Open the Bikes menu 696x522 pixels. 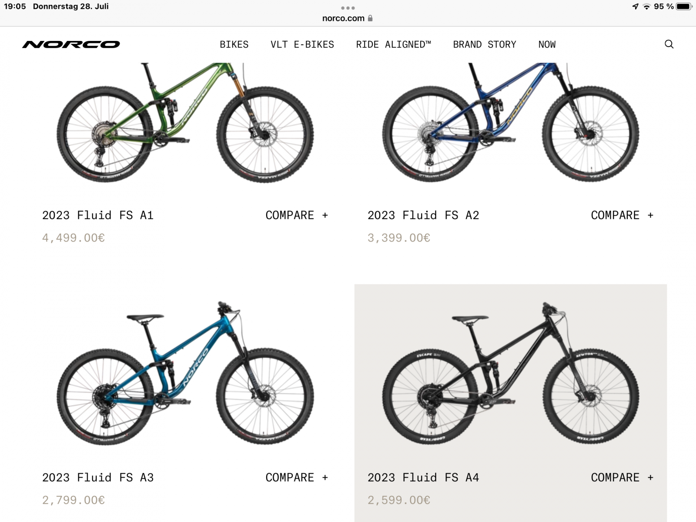click(234, 44)
